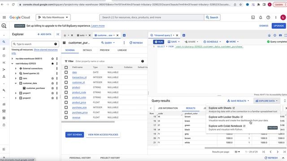The height and width of the screenshot is (161, 287).
Task: Open the Query dropdown for the table
Action: [108, 43]
